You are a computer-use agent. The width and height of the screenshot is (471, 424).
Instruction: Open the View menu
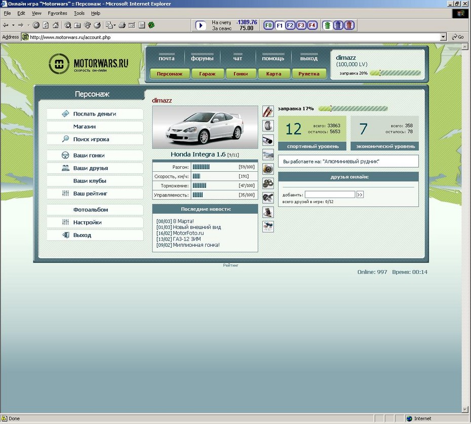coord(36,13)
